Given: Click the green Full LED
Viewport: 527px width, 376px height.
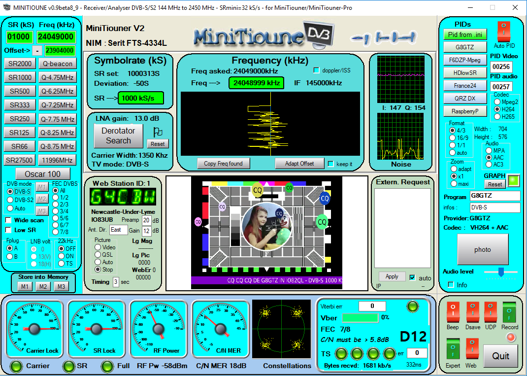Looking at the screenshot, I should click(x=107, y=366).
